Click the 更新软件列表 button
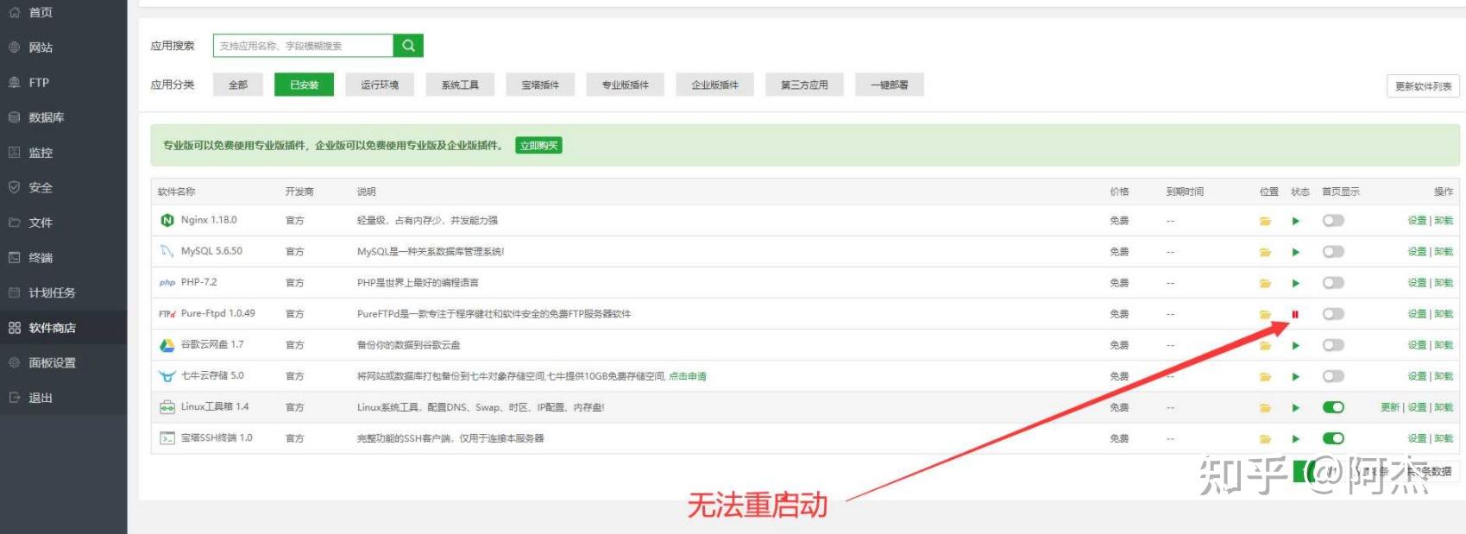Viewport: 1466px width, 534px height. click(1423, 86)
